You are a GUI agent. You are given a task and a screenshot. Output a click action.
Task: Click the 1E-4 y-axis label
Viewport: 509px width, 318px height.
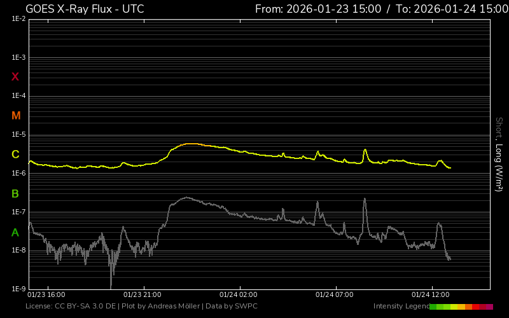click(18, 96)
